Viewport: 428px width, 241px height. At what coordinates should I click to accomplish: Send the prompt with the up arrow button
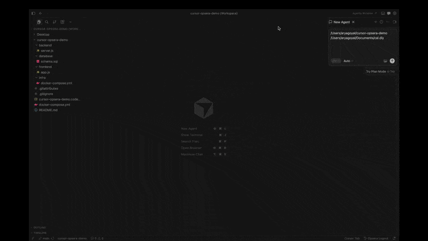pyautogui.click(x=392, y=61)
